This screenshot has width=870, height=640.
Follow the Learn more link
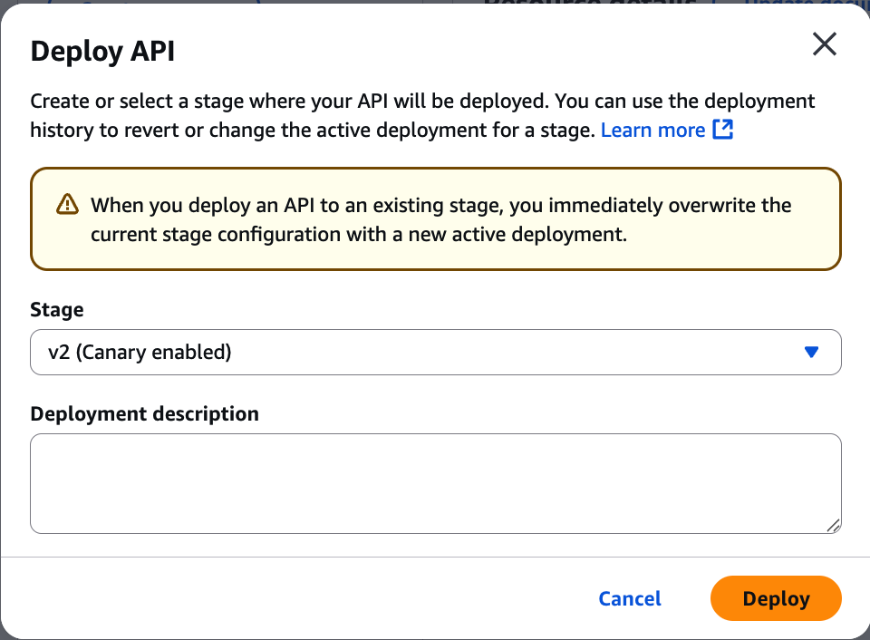pyautogui.click(x=652, y=130)
